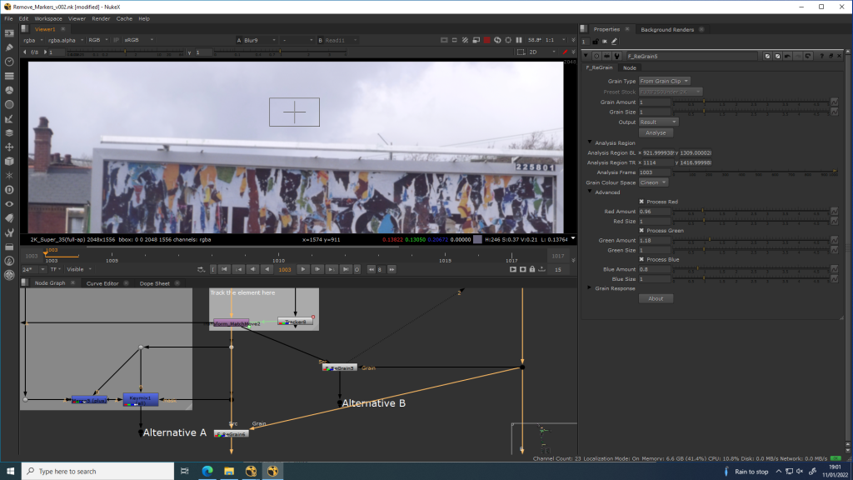Viewport: 853px width, 480px height.
Task: Open the rgba channel layer dropdown
Action: [32, 40]
